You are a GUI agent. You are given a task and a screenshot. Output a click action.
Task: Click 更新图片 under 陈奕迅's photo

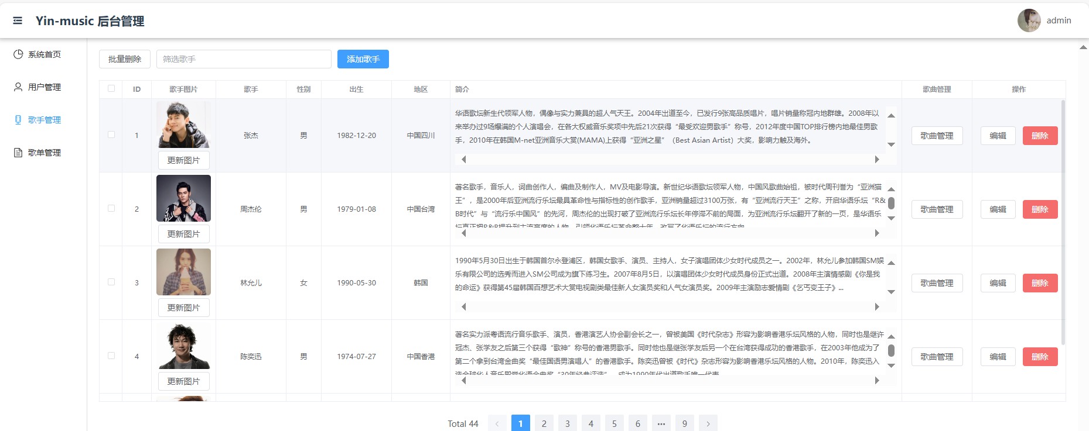tap(184, 381)
